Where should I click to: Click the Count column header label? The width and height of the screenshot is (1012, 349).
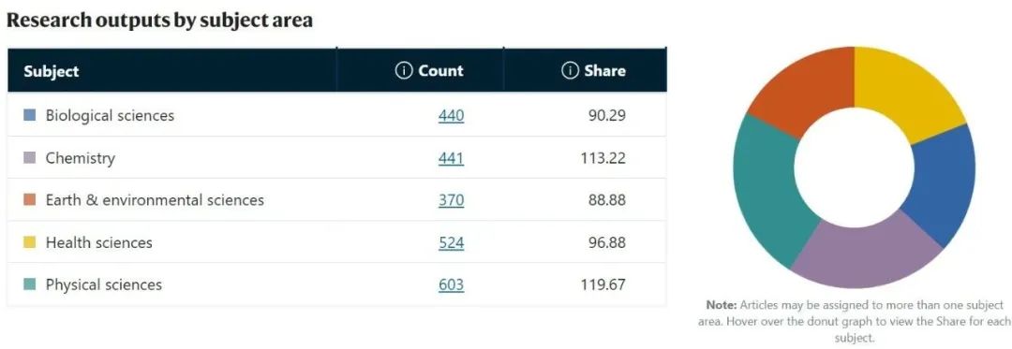[x=440, y=71]
